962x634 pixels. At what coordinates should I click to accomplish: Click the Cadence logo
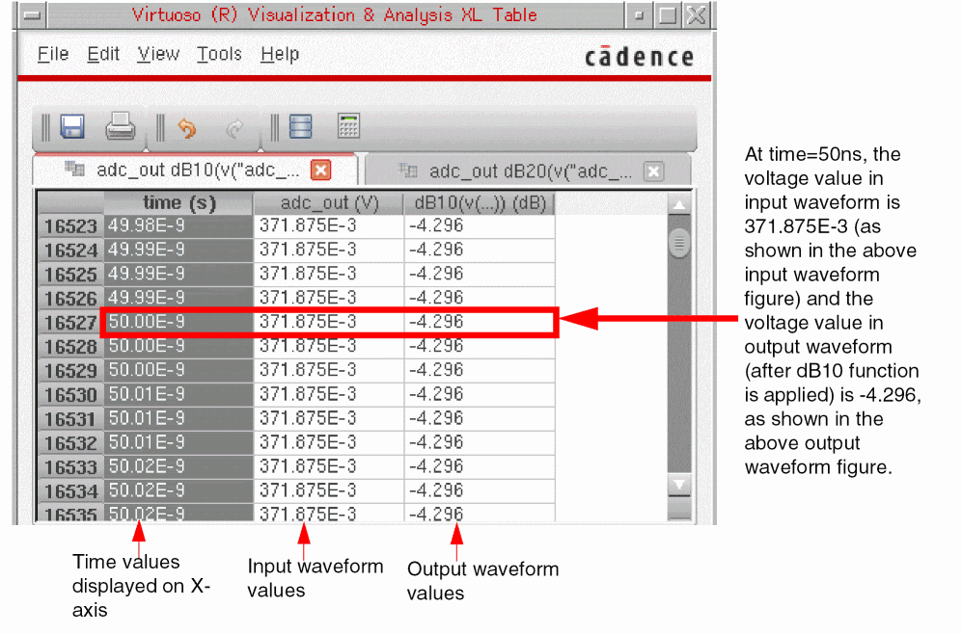point(640,56)
